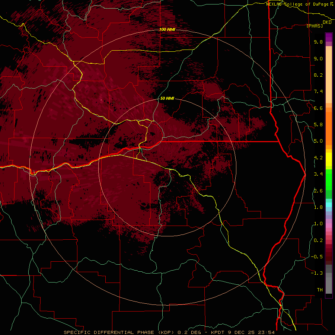Pick the bright green legend swatch
Image resolution: width=335 pixels, height=335 pixels.
329,180
